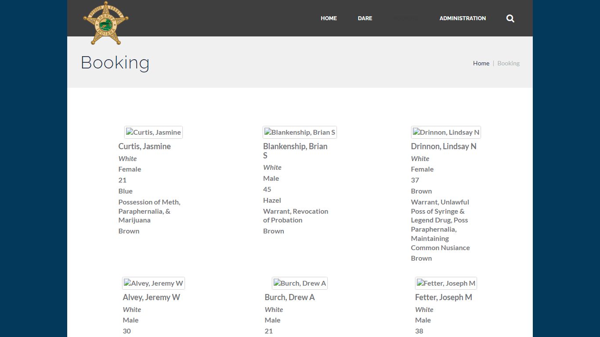Image resolution: width=600 pixels, height=337 pixels.
Task: Click the Curtis, Jasmine name heading
Action: click(145, 147)
